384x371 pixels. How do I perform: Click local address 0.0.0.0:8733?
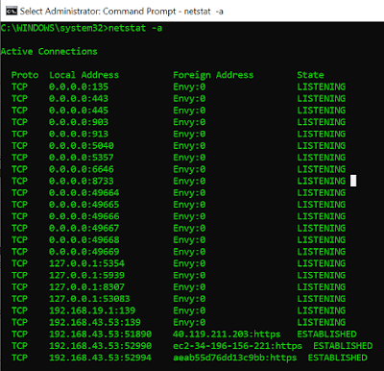tap(82, 181)
